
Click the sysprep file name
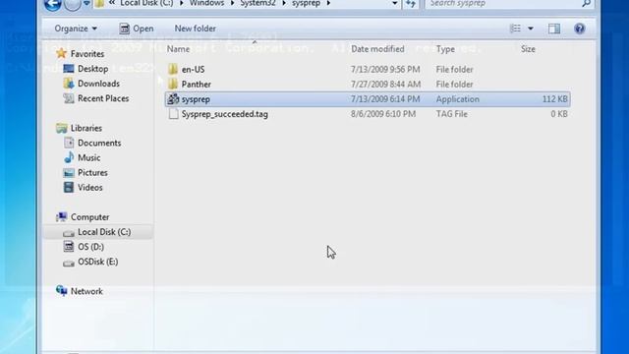[x=196, y=99]
